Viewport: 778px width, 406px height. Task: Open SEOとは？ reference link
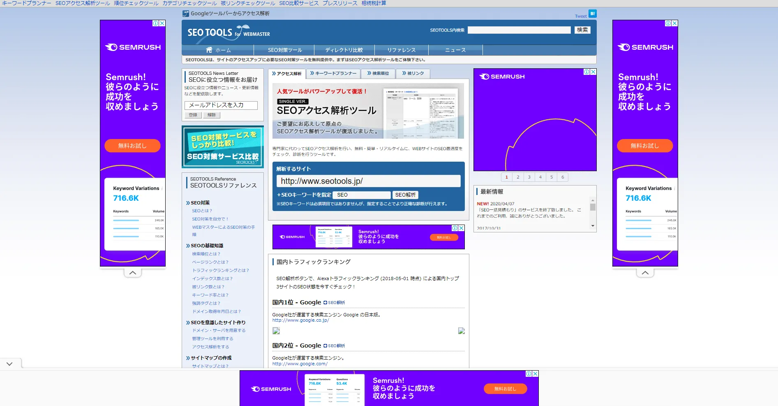point(202,211)
